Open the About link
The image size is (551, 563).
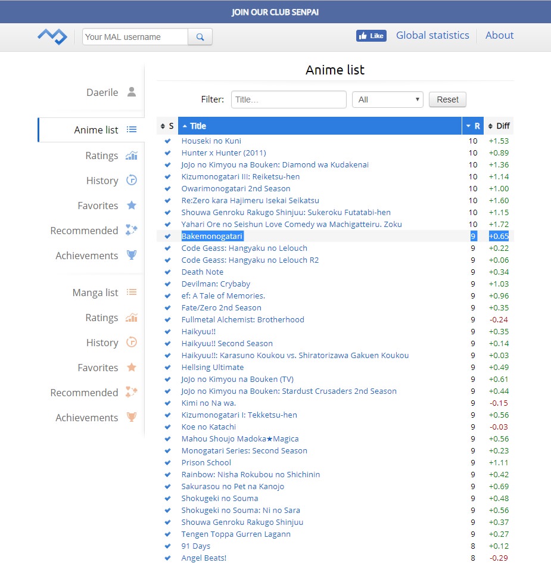499,35
